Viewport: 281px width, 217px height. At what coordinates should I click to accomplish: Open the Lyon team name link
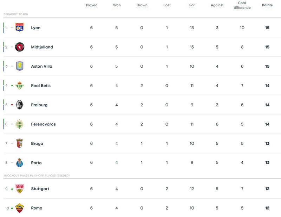(x=35, y=28)
